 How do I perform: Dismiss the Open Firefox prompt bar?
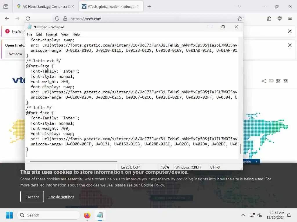point(290,45)
